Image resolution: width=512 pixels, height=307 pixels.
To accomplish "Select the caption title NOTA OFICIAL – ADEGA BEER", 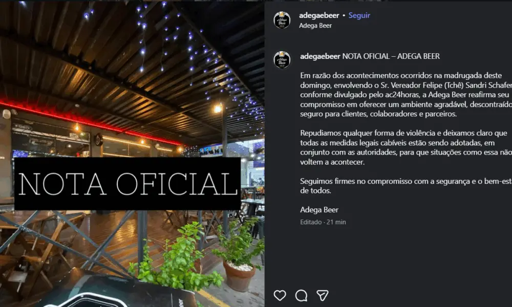I will pos(391,56).
